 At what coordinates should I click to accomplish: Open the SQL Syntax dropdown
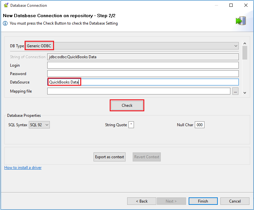tap(39, 125)
